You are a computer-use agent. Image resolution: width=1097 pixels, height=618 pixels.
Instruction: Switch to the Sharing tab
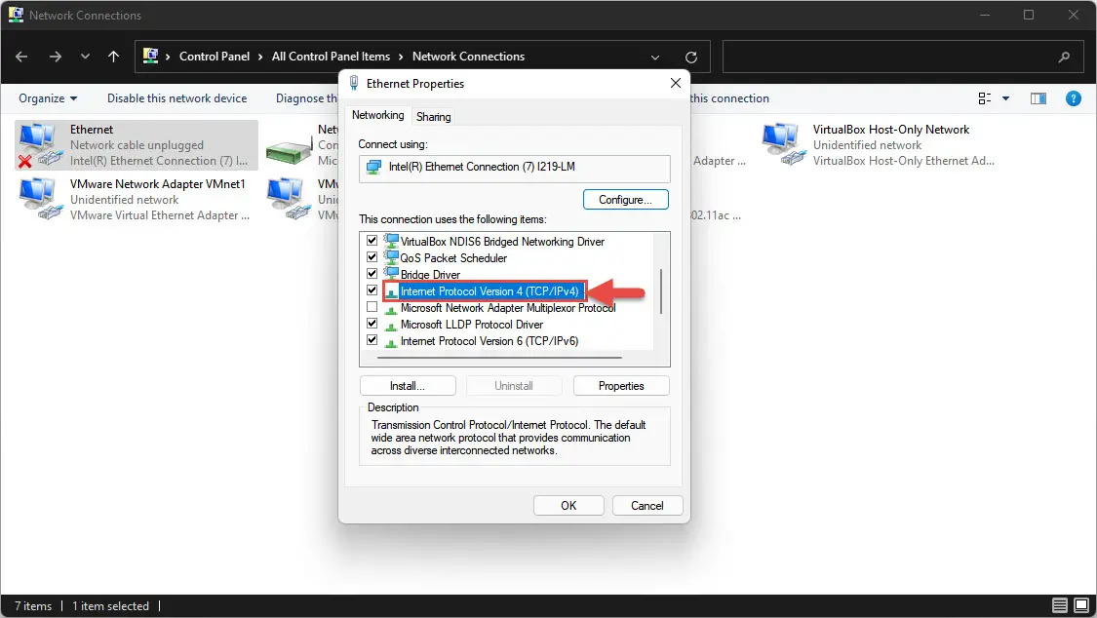click(433, 117)
